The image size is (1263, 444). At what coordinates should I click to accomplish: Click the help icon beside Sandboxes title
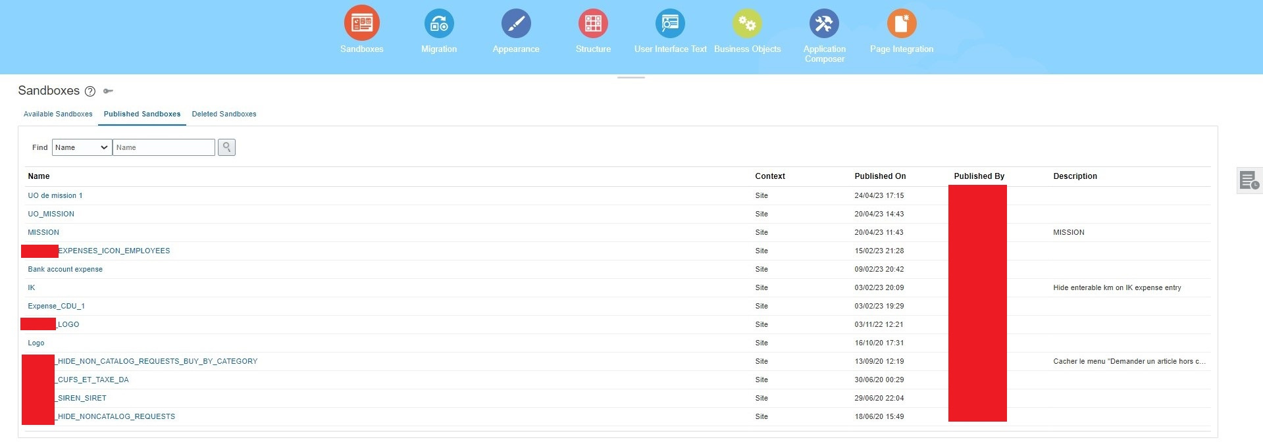point(90,91)
